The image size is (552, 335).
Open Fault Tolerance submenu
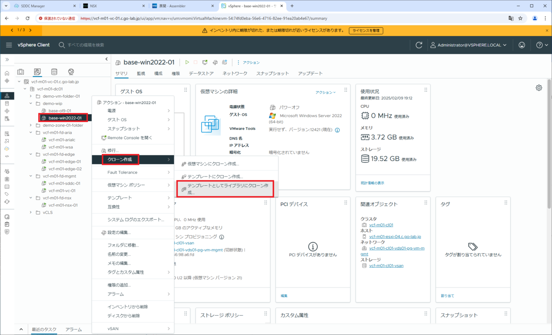133,172
